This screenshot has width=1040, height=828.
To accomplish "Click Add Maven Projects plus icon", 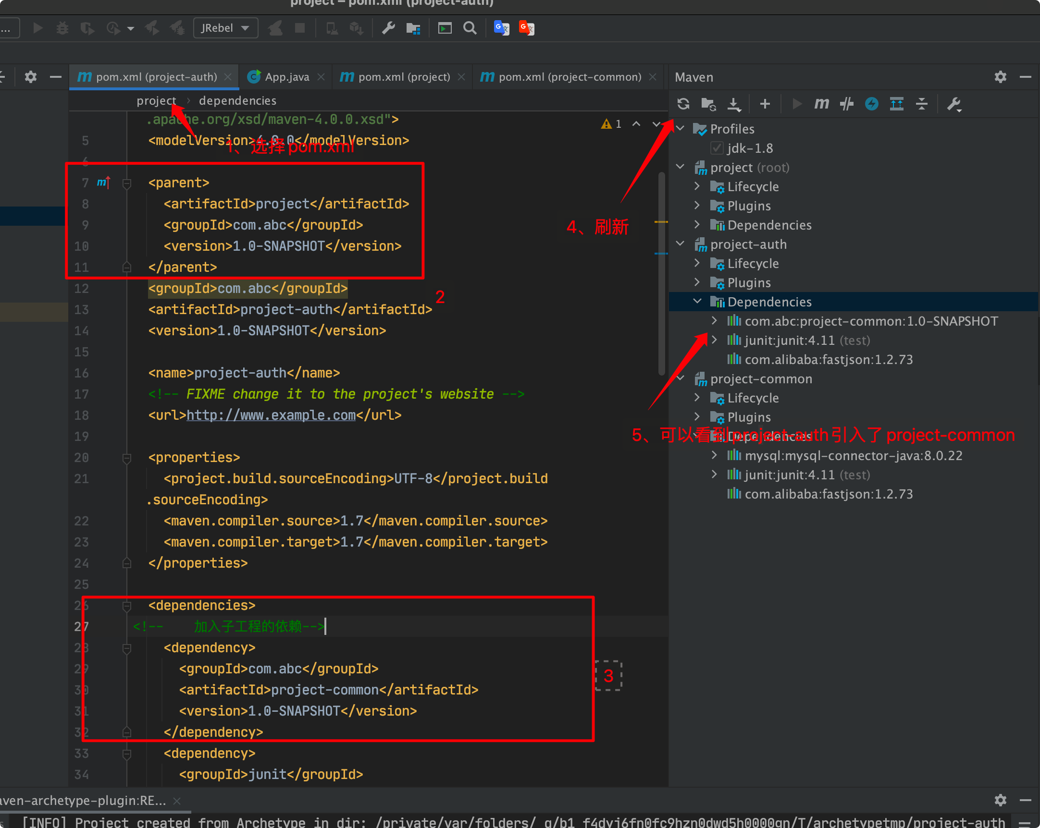I will tap(765, 104).
